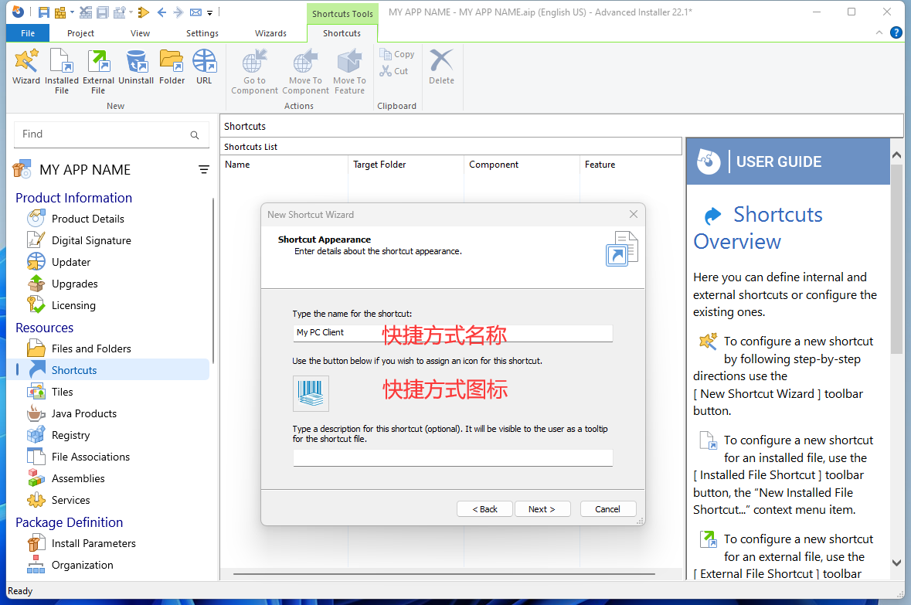The height and width of the screenshot is (605, 911).
Task: Open Product Details in the left pane
Action: [88, 219]
